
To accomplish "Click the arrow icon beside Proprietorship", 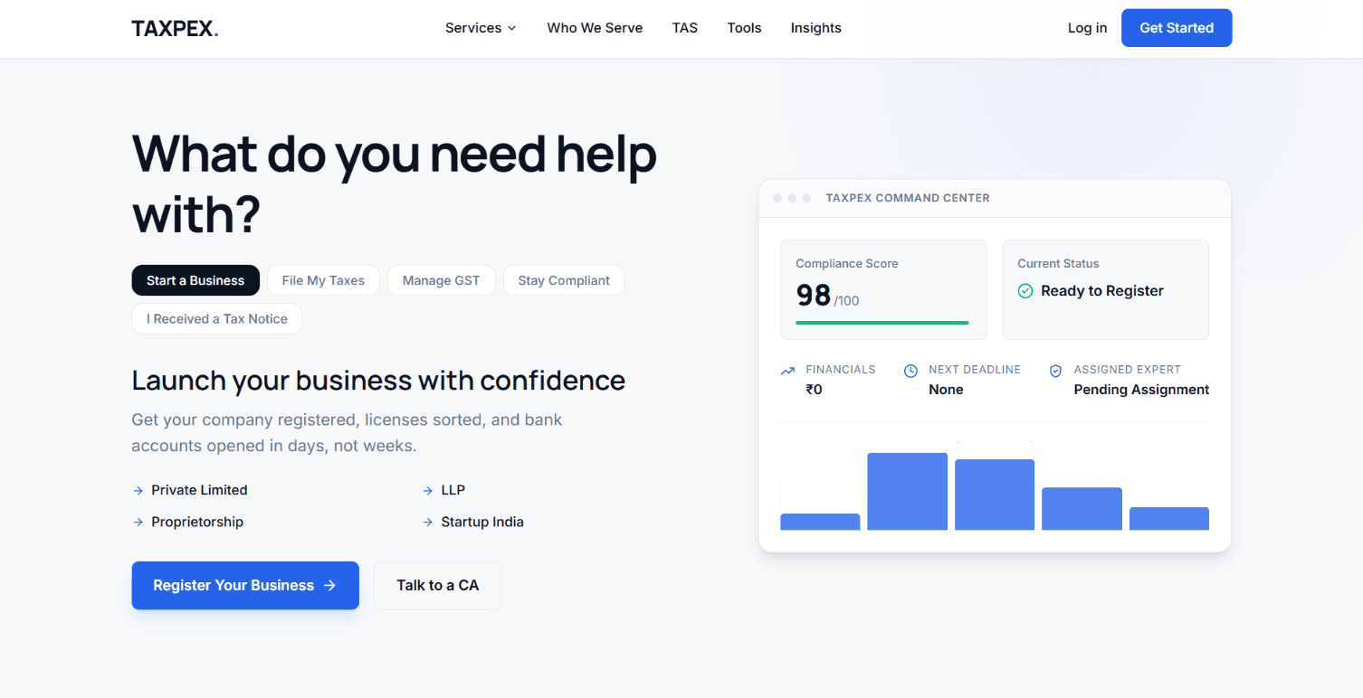I will click(138, 523).
